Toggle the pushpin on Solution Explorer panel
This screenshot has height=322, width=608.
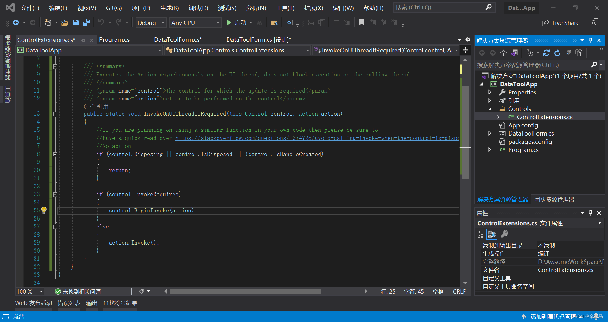pos(590,40)
